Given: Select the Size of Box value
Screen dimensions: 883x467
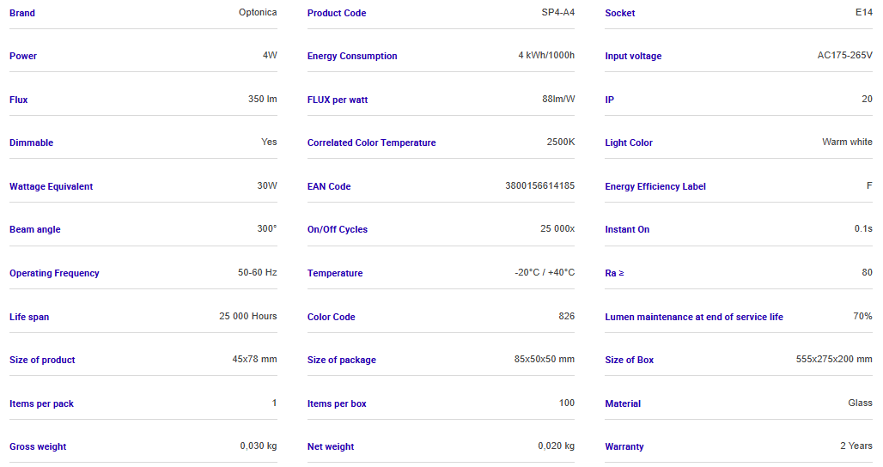Looking at the screenshot, I should (x=833, y=360).
